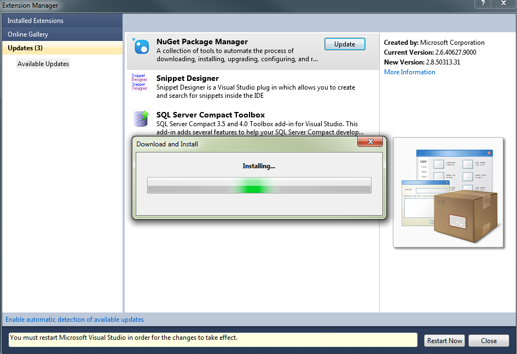Click the package box preview image
The width and height of the screenshot is (517, 354).
pos(448,192)
